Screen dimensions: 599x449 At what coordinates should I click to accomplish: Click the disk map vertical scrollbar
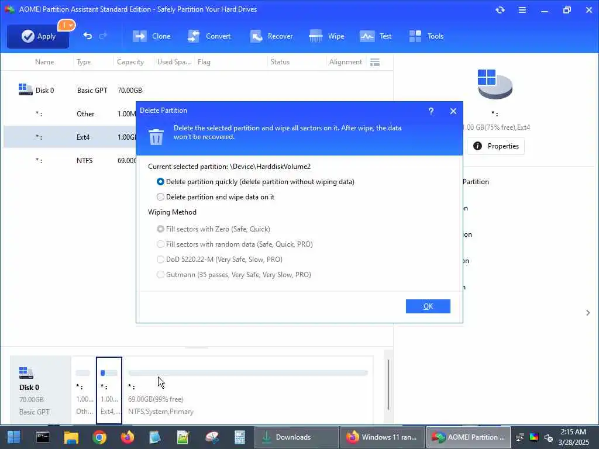(x=388, y=385)
